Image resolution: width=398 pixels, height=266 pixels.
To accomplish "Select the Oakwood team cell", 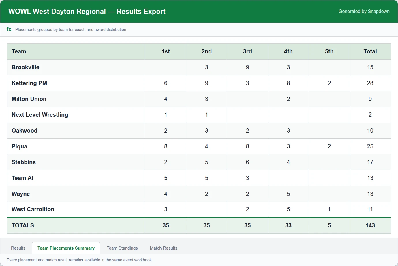I will [76, 131].
